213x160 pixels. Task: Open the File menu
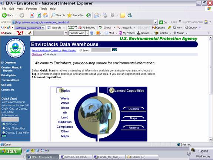(x=4, y=9)
